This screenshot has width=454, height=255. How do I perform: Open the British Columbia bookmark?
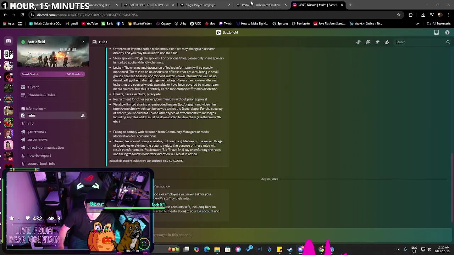click(45, 24)
